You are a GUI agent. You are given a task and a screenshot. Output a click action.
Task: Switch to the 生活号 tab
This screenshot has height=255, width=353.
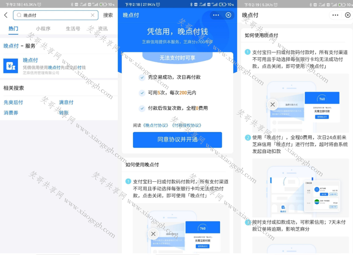coord(73,29)
